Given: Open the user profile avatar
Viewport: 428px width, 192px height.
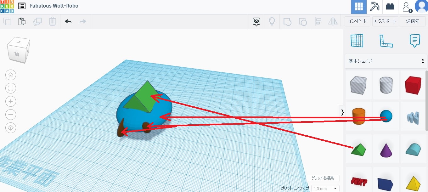Looking at the screenshot, I should point(421,7).
